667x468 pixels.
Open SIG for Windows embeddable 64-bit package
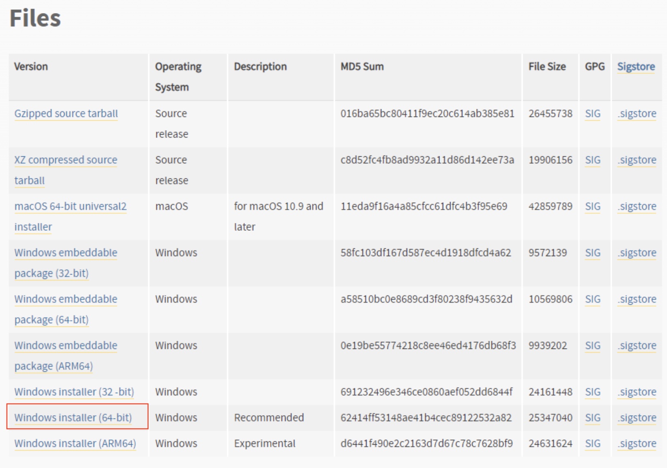pyautogui.click(x=593, y=299)
